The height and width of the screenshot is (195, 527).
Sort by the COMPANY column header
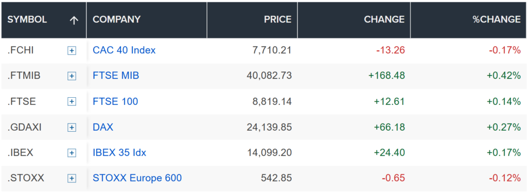coord(117,20)
